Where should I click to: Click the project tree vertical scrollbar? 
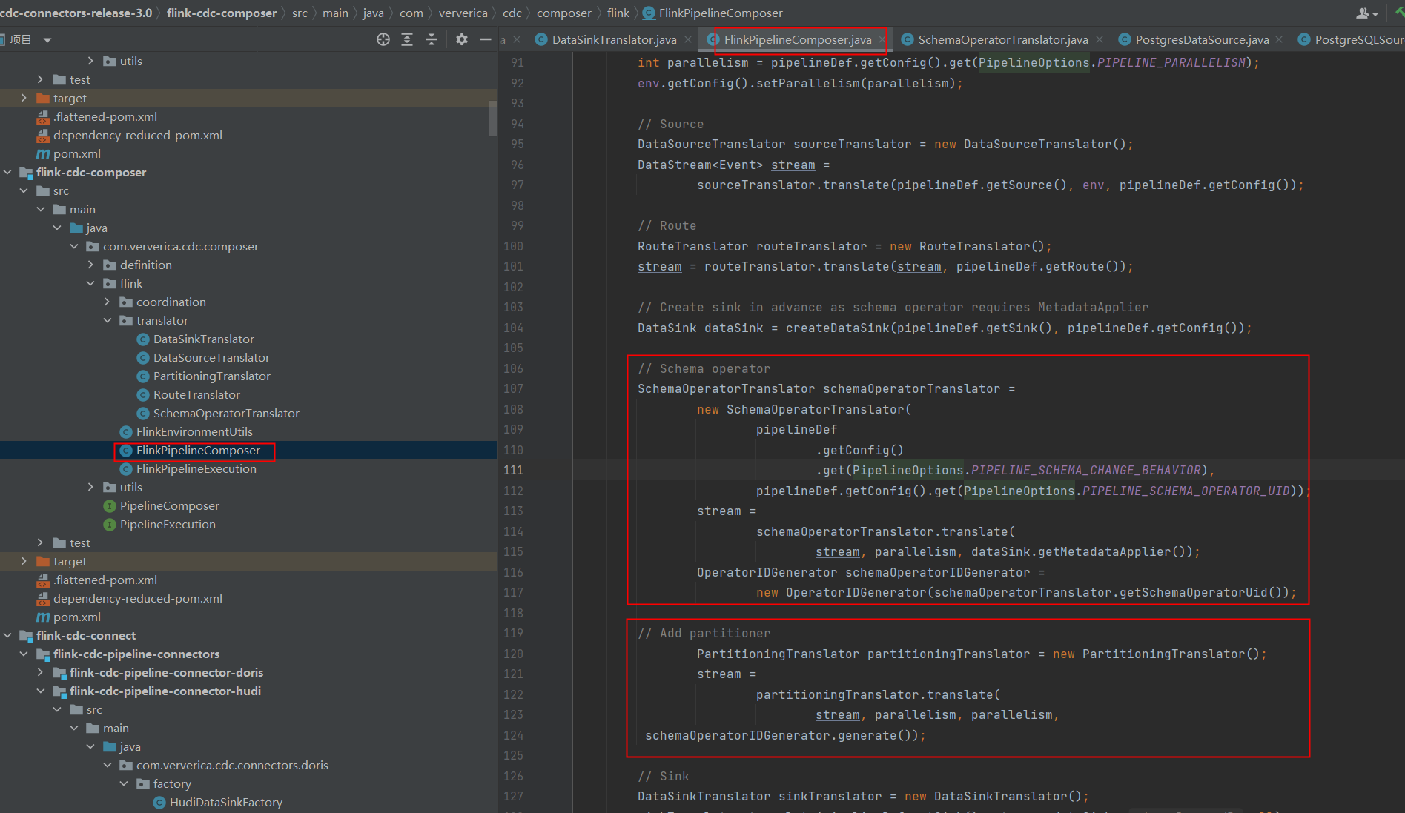pos(493,119)
